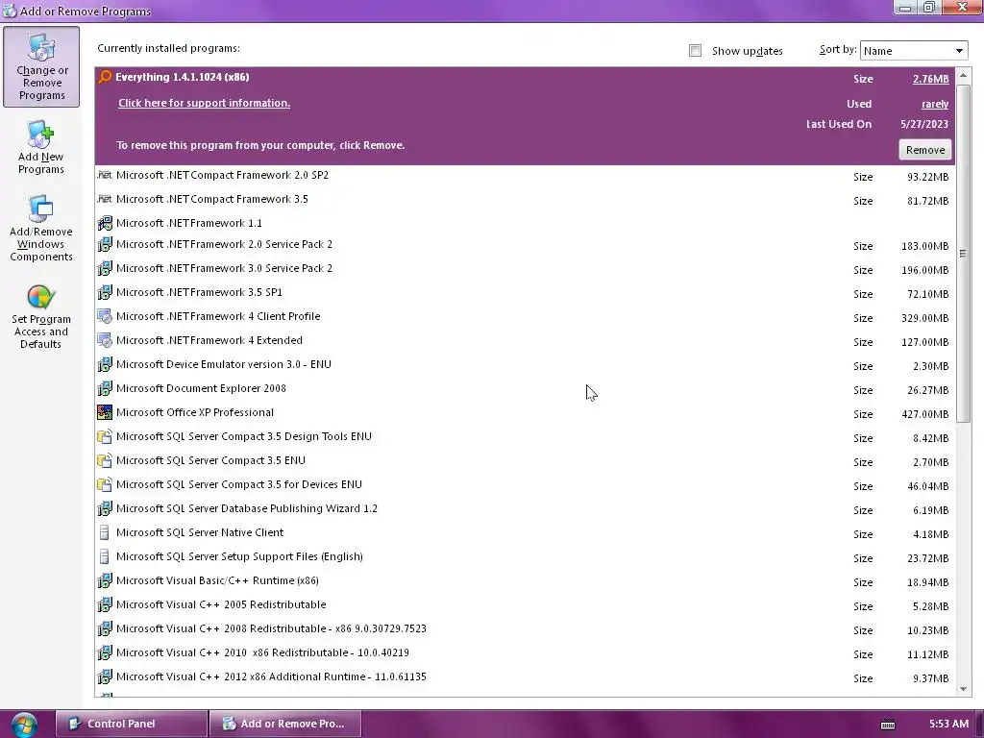Click Microsoft Office XP Professional icon

(x=105, y=412)
